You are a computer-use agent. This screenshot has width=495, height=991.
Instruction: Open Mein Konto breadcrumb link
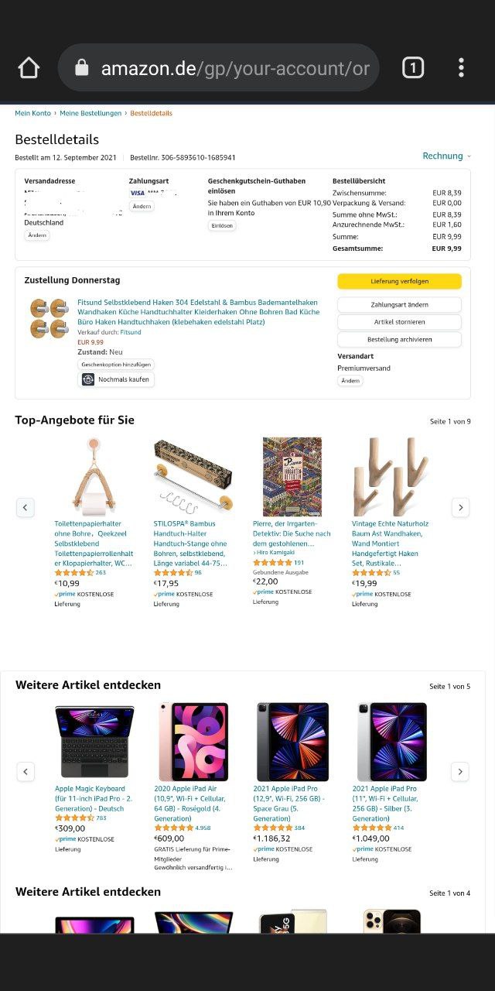tap(32, 113)
